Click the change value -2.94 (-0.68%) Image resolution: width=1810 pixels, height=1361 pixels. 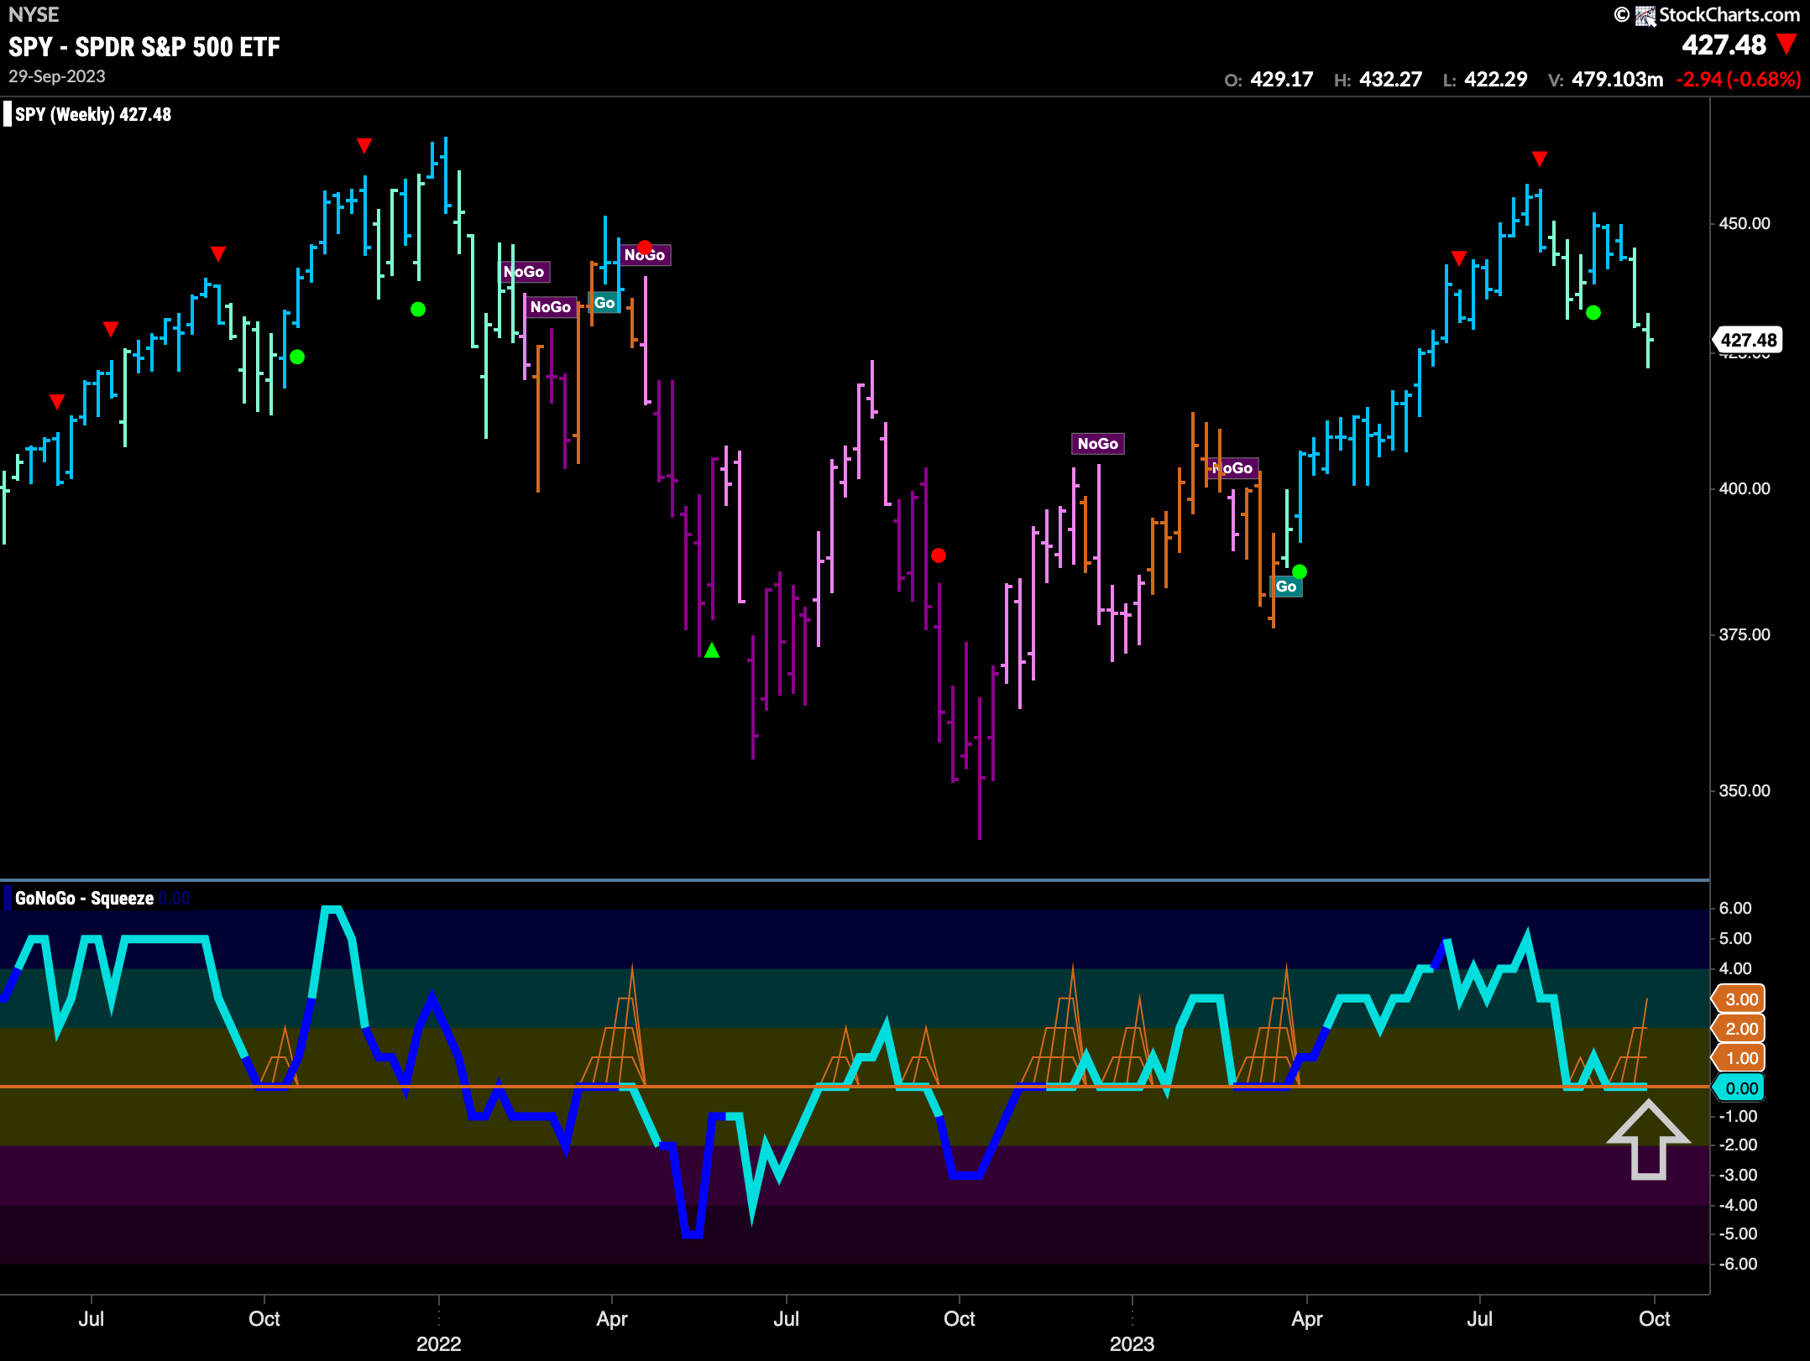coord(1738,80)
